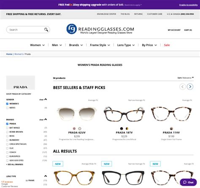
Task: Click See All Brands
Action: 15,164
